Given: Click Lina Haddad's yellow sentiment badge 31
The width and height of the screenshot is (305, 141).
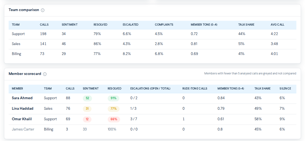Looking at the screenshot, I should point(87,109).
